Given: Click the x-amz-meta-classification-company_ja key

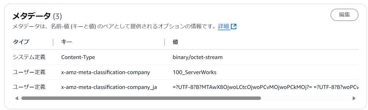Looking at the screenshot, I should [109, 87].
